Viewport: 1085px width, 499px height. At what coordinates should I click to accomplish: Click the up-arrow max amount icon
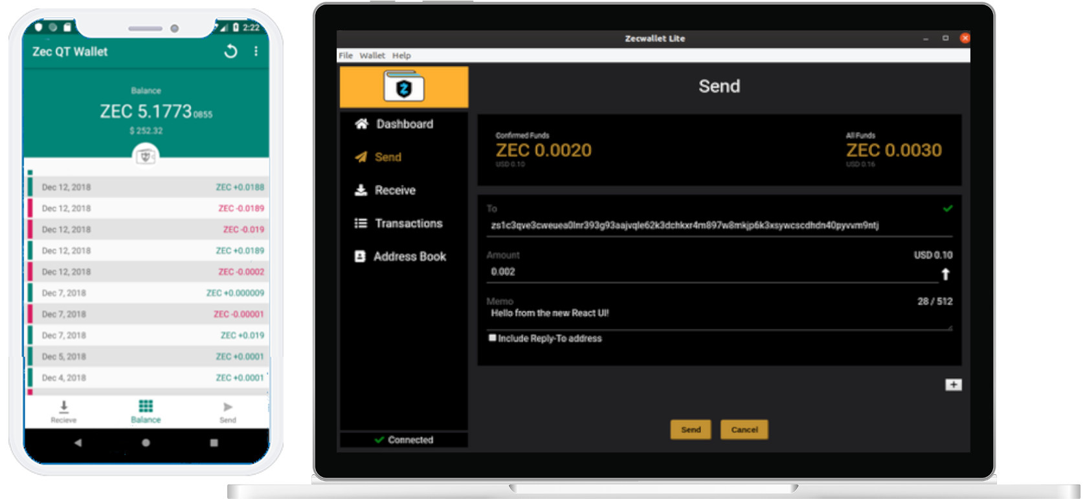click(x=945, y=274)
